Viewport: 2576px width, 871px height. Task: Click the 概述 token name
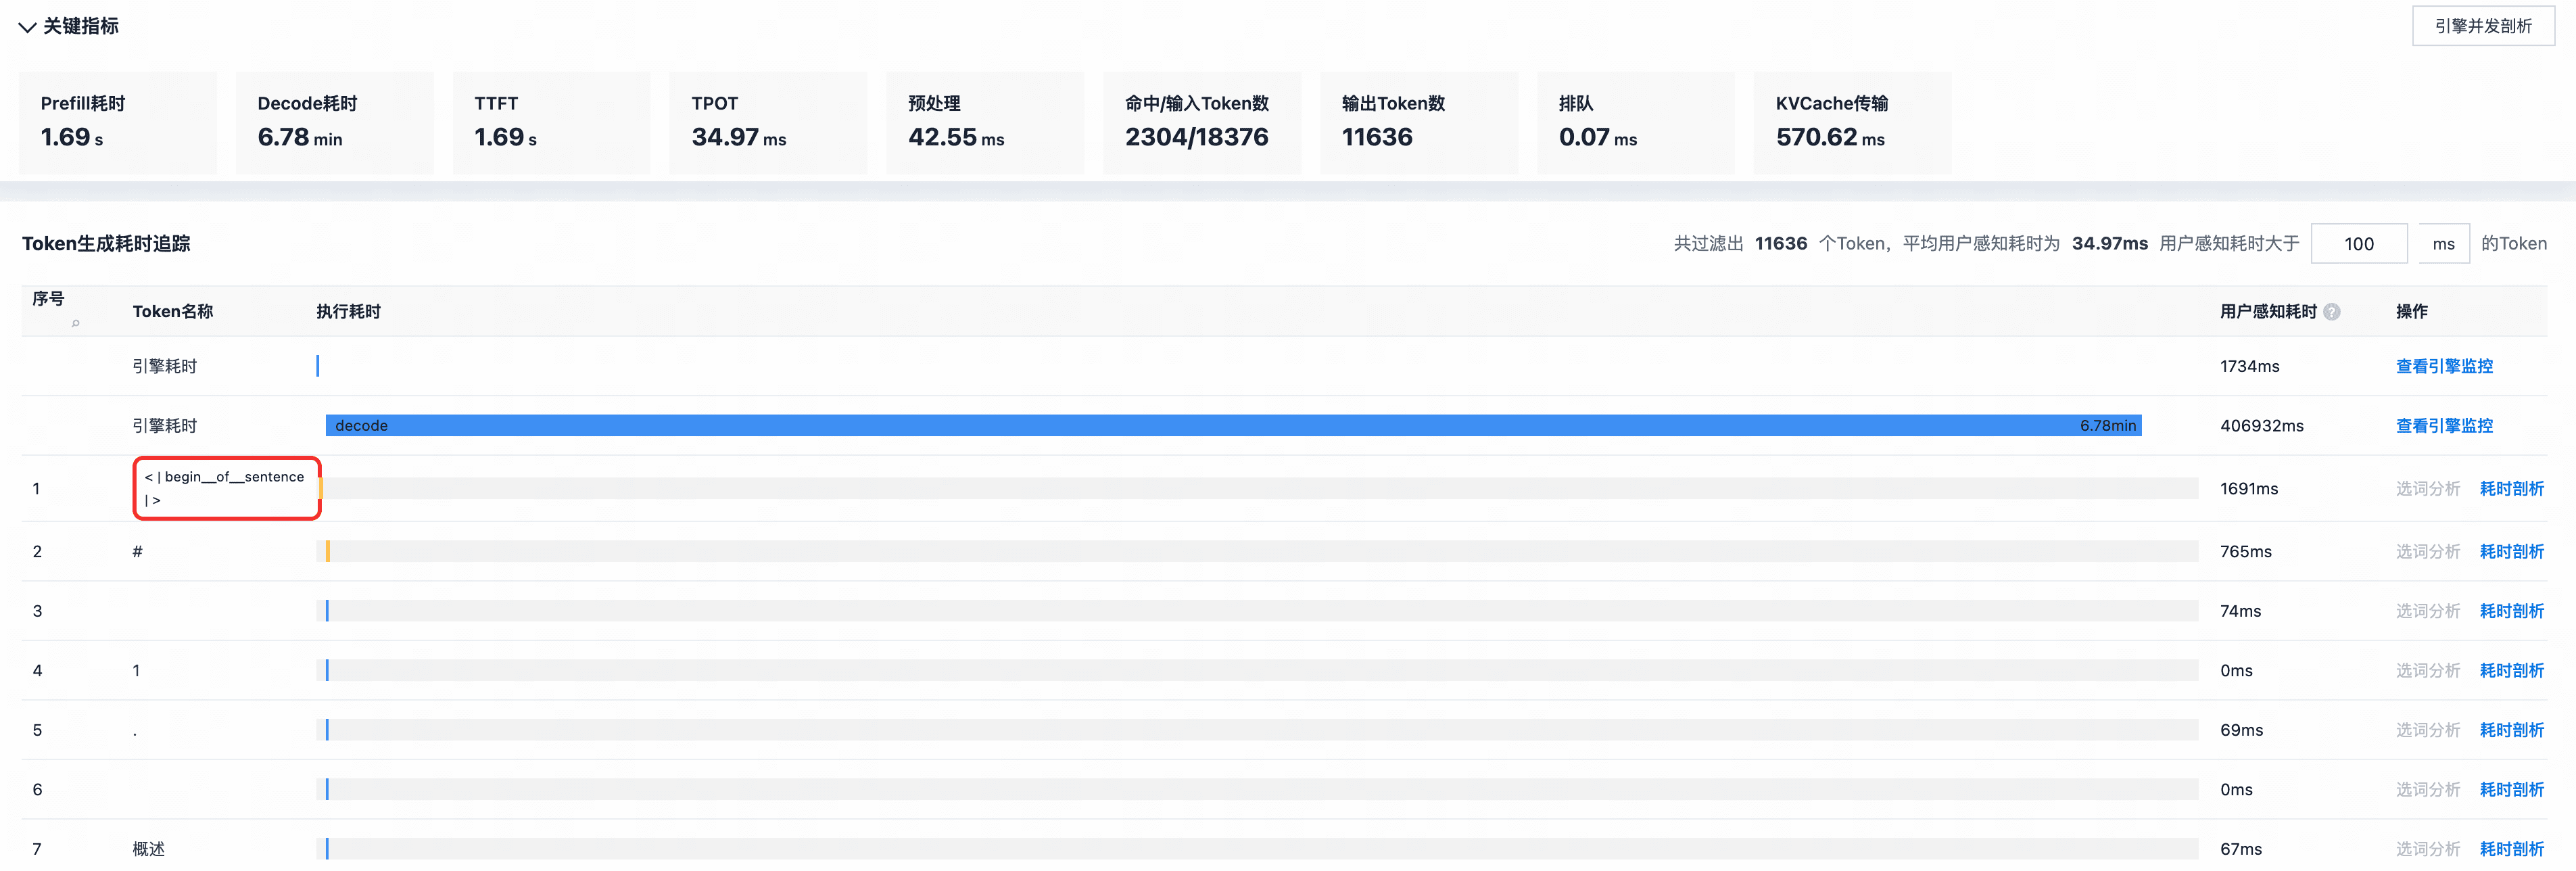click(x=149, y=849)
